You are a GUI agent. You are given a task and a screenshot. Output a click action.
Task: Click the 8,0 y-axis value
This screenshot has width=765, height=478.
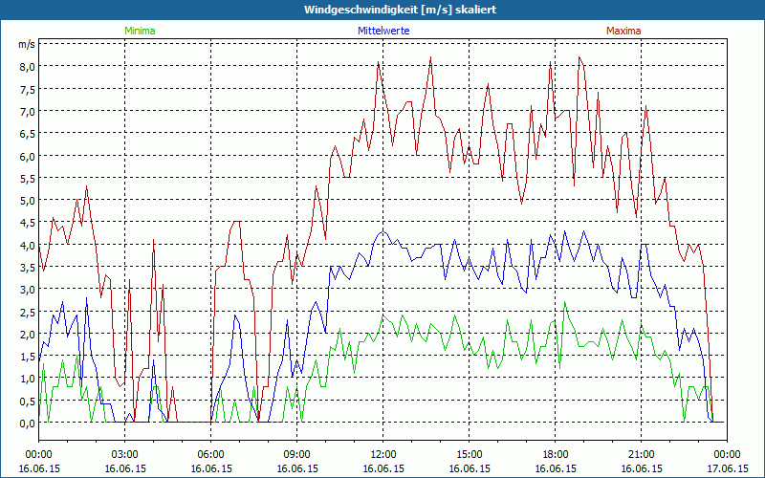click(x=28, y=67)
